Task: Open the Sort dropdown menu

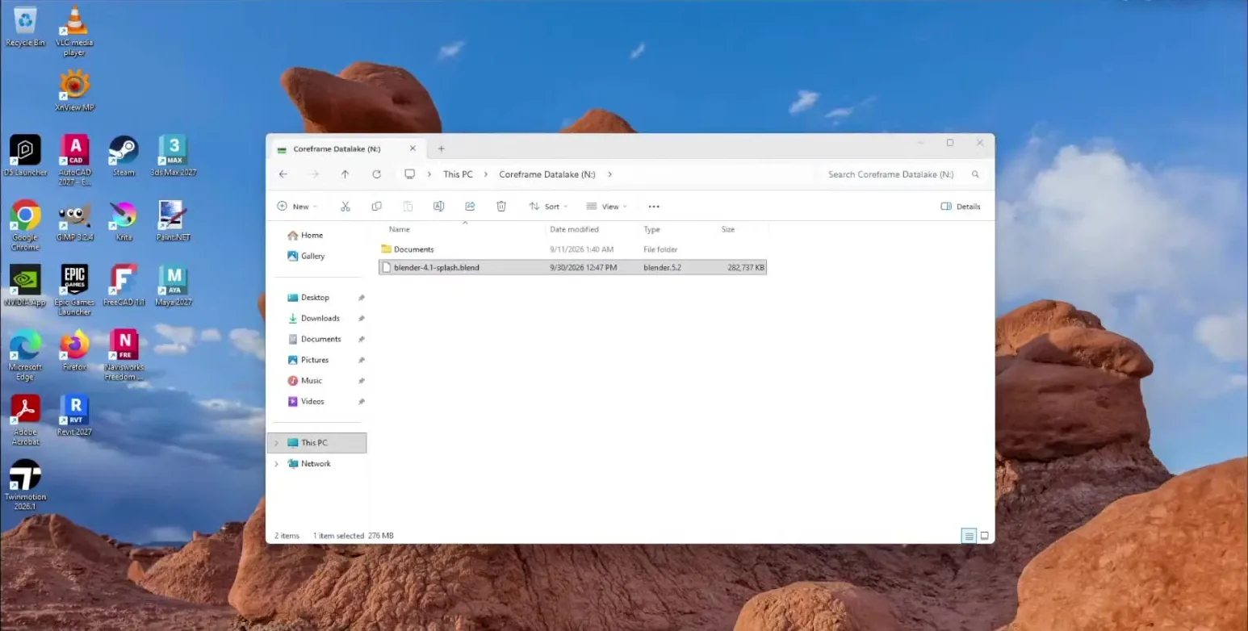Action: pos(548,207)
